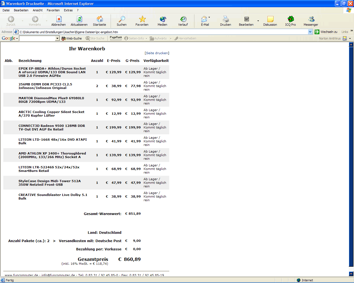Click the Windows flag logo icon

[349, 10]
